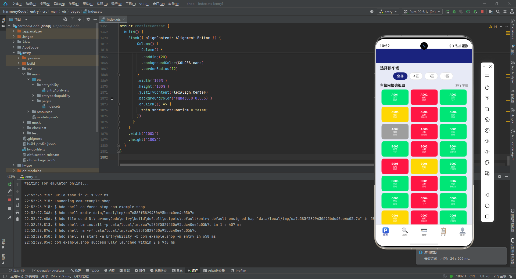Click Expand all icon in project panel
This screenshot has height=279, width=516.
(72, 19)
